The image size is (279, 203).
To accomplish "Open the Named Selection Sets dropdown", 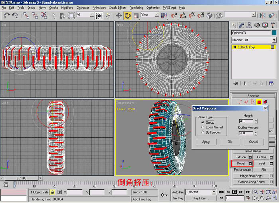I will (254, 14).
